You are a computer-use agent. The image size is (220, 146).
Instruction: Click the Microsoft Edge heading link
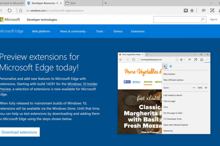pyautogui.click(x=12, y=31)
